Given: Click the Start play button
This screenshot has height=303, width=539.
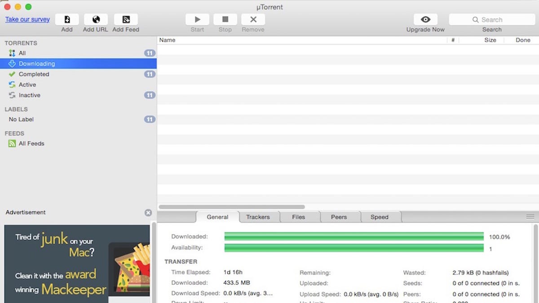Looking at the screenshot, I should [x=197, y=19].
